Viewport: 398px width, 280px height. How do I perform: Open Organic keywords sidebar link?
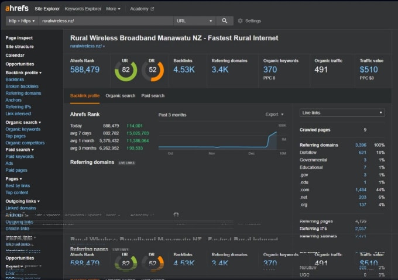[x=23, y=129]
